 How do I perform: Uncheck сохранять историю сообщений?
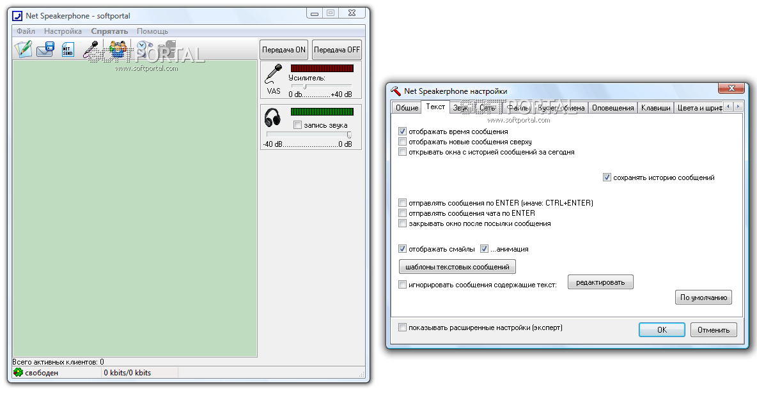[607, 177]
